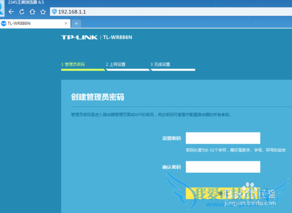This screenshot has width=292, height=213.
Task: Select step 2 上网设置
Action: pos(116,64)
